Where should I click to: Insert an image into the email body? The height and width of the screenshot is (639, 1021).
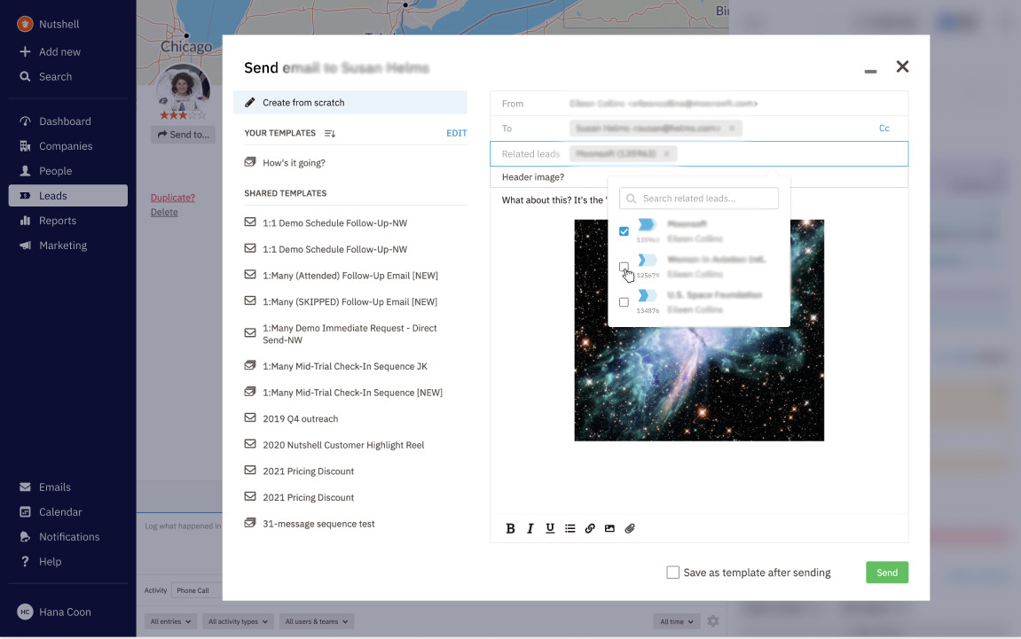pos(609,528)
